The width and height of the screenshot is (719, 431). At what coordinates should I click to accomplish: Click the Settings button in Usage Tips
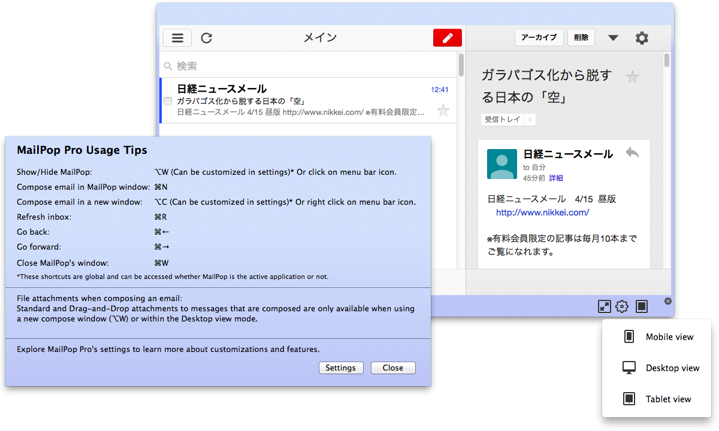pos(341,368)
